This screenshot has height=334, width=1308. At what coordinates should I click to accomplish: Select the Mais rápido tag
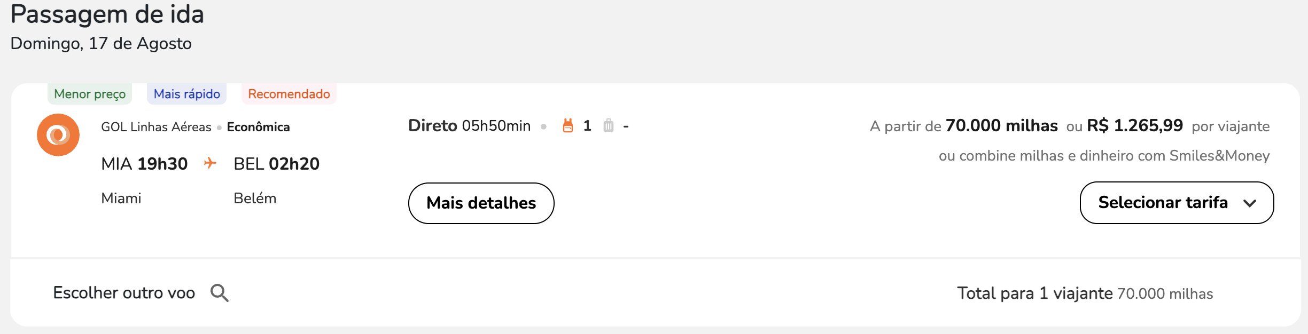pyautogui.click(x=186, y=94)
